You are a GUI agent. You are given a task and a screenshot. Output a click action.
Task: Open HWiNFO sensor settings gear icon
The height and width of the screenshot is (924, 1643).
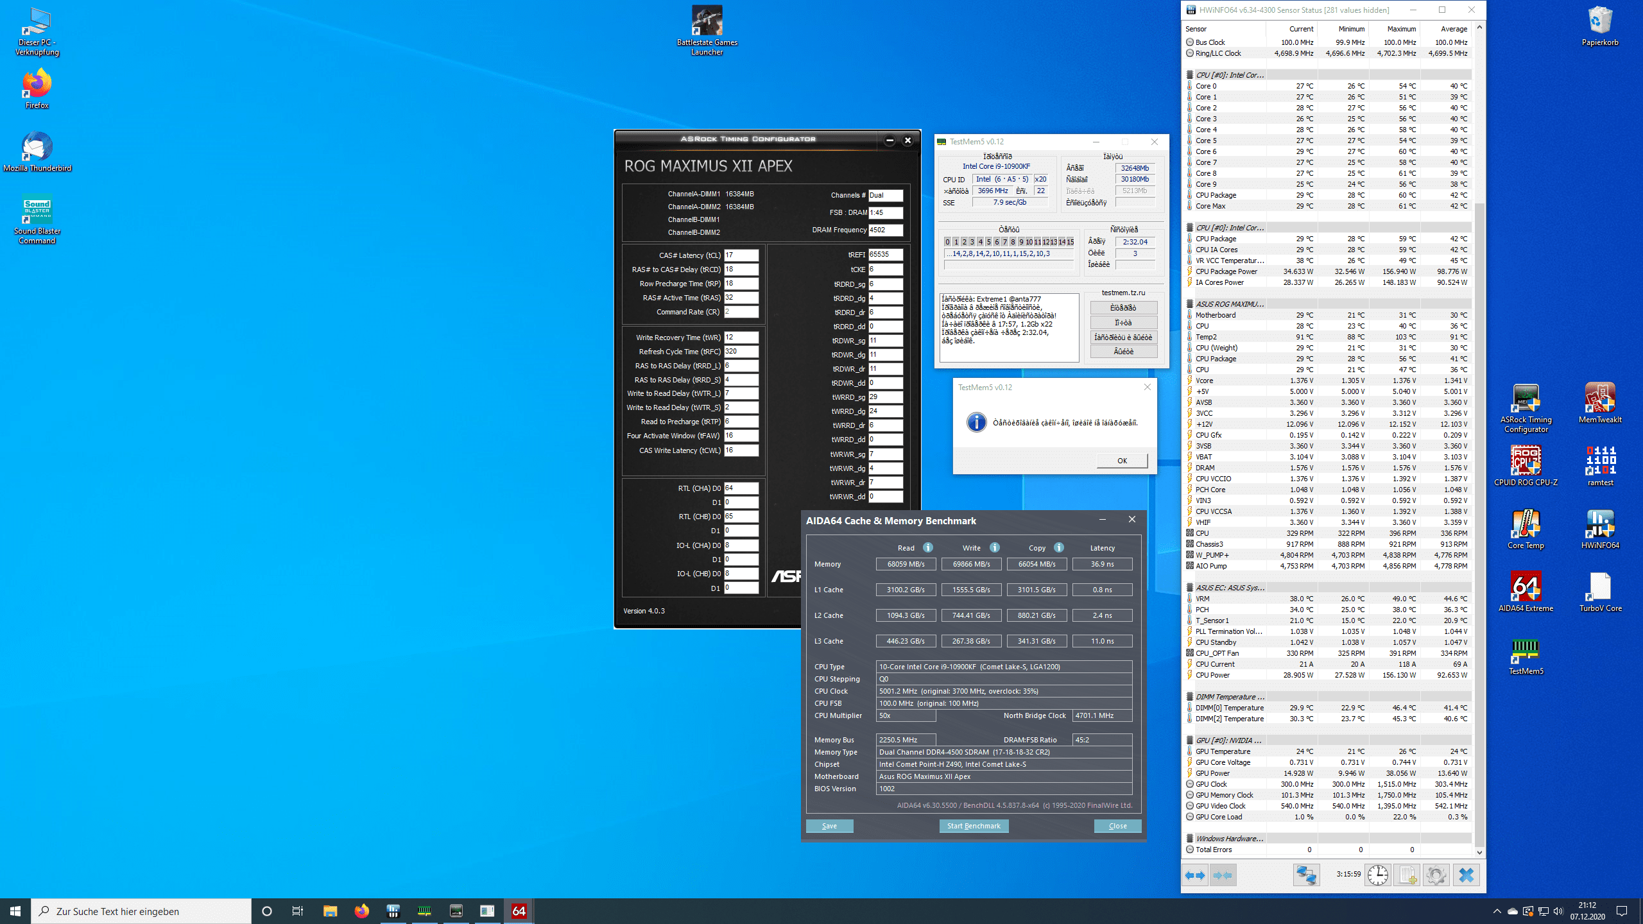pyautogui.click(x=1436, y=875)
